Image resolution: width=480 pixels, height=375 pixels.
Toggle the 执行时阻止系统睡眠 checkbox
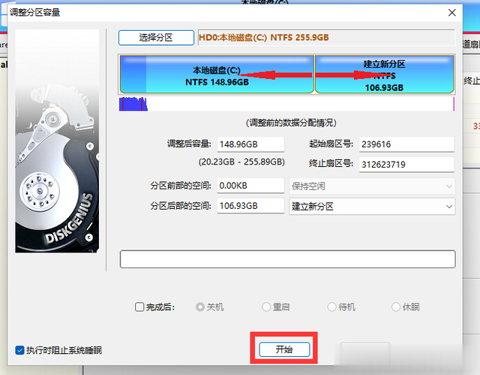(20, 350)
